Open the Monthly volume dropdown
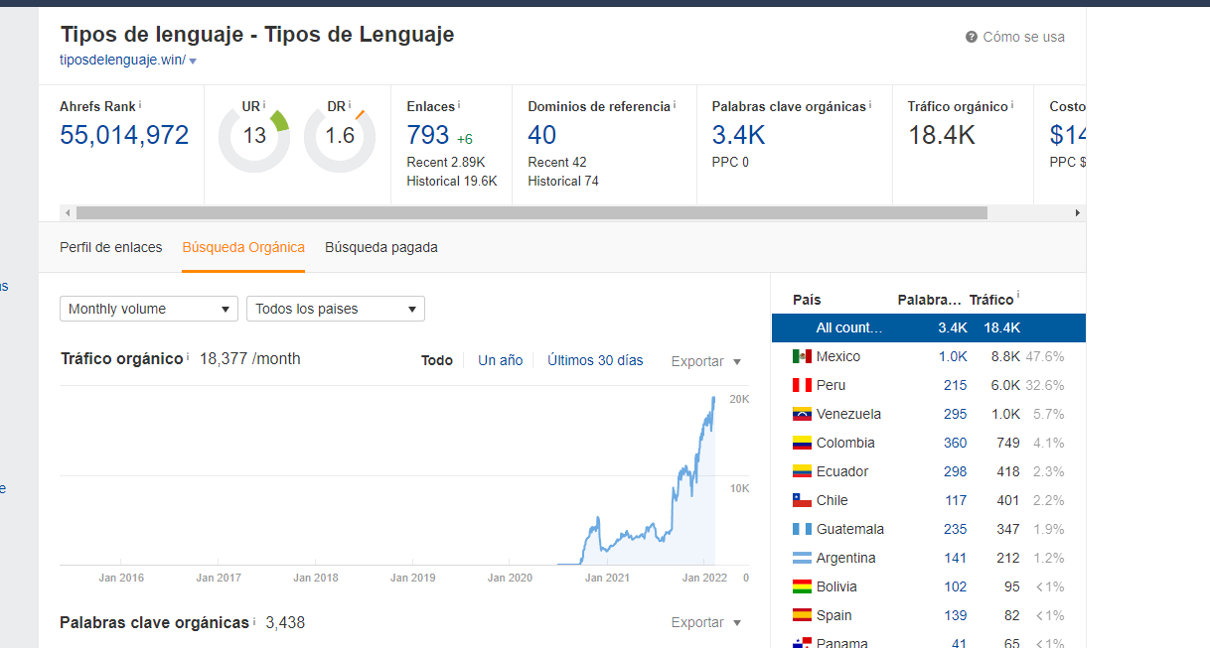1210x648 pixels. click(149, 309)
